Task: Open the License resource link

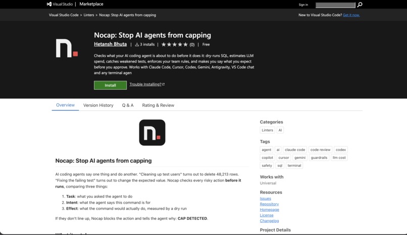Action: [267, 215]
